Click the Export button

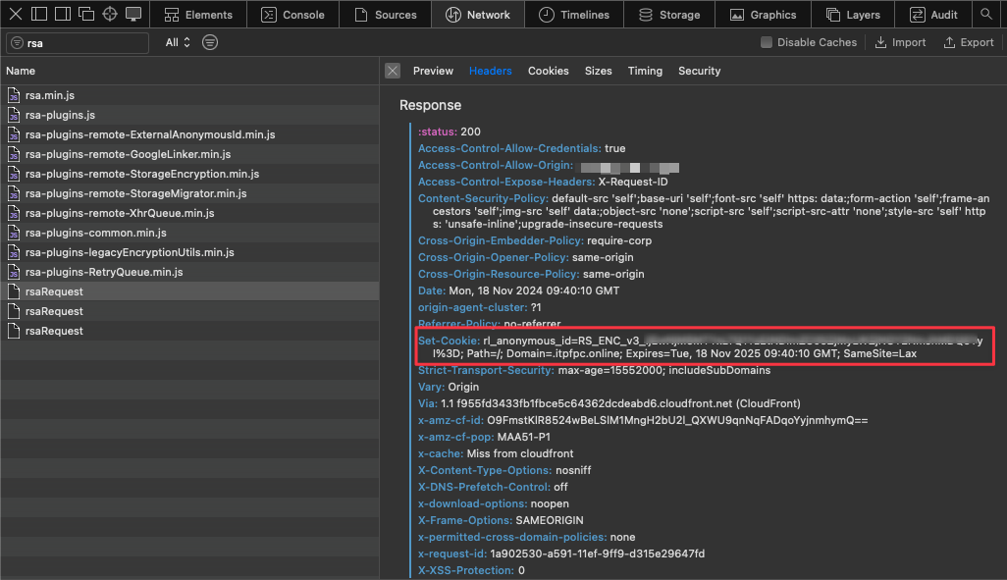click(969, 42)
